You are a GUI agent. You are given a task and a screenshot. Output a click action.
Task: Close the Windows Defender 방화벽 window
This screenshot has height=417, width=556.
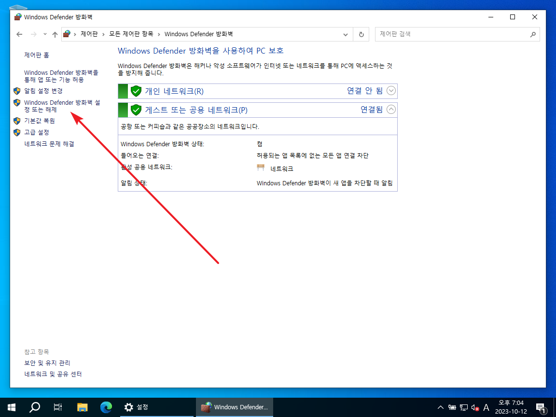[x=534, y=17]
